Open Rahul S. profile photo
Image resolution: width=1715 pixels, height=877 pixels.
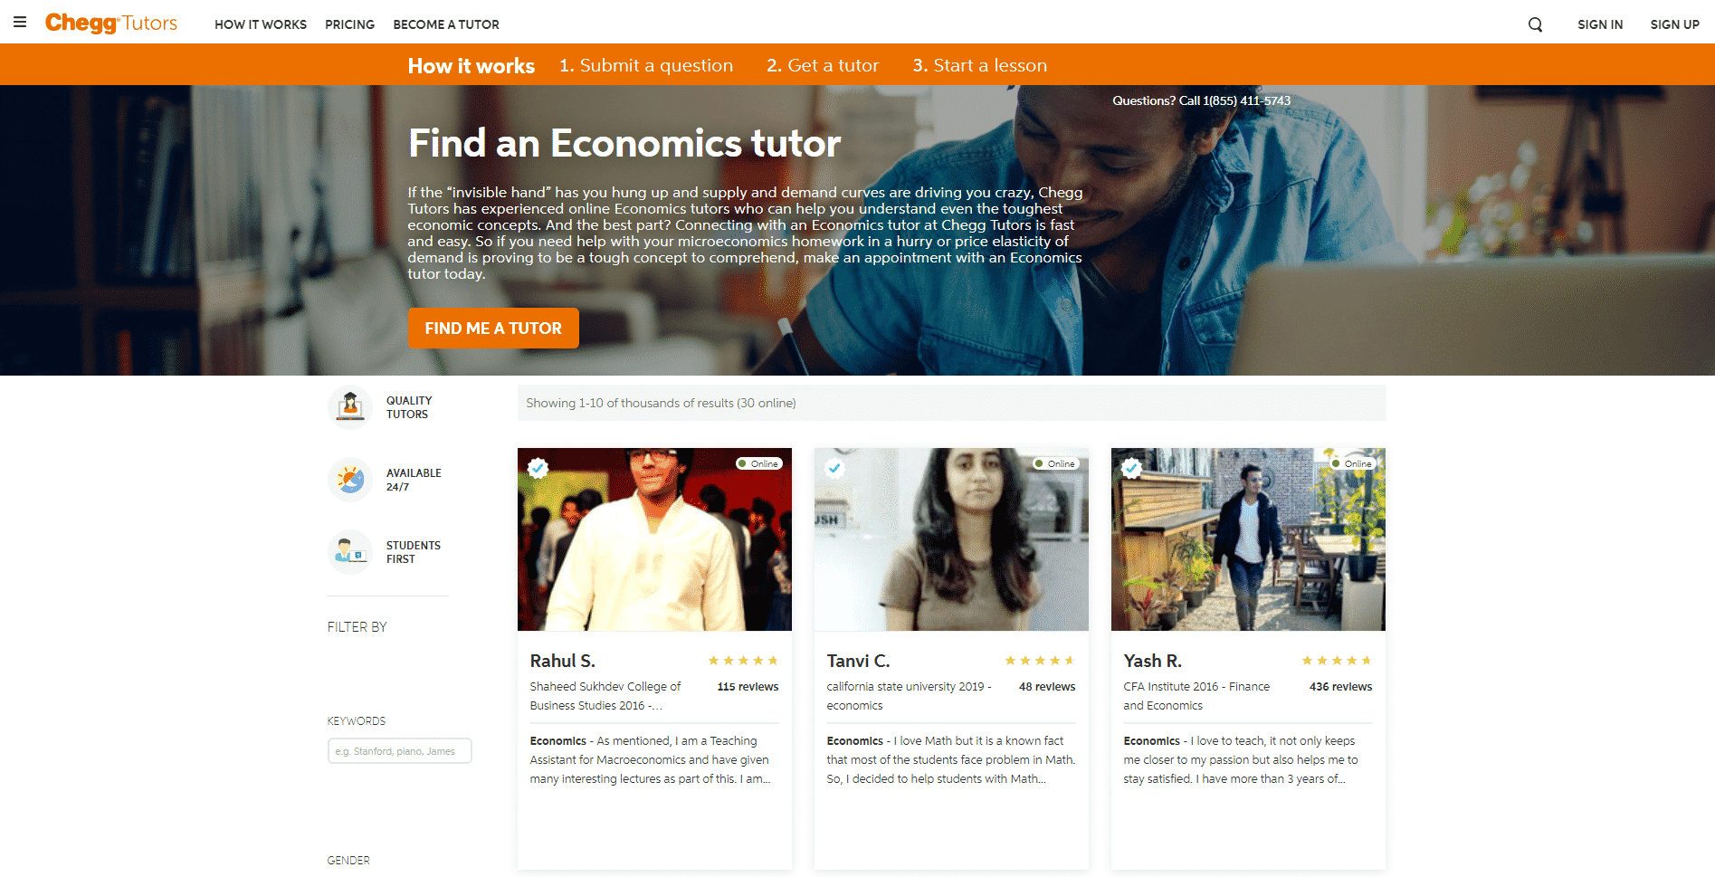click(654, 539)
